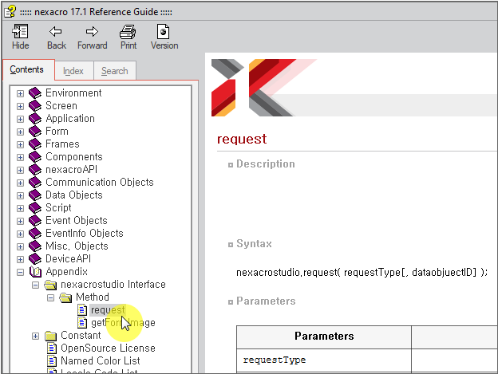The width and height of the screenshot is (498, 374).
Task: Click the Forward arrow icon
Action: [x=92, y=33]
